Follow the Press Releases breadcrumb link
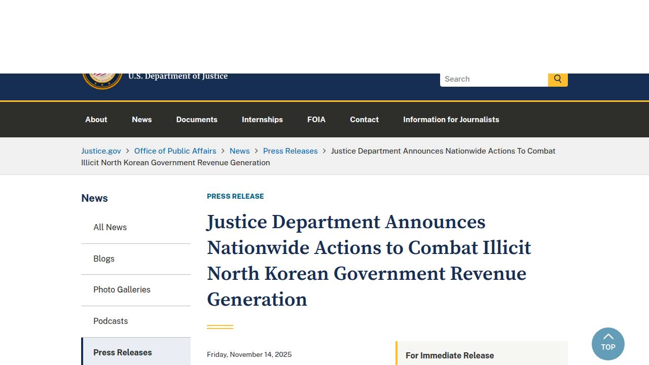The image size is (649, 365). [x=290, y=151]
